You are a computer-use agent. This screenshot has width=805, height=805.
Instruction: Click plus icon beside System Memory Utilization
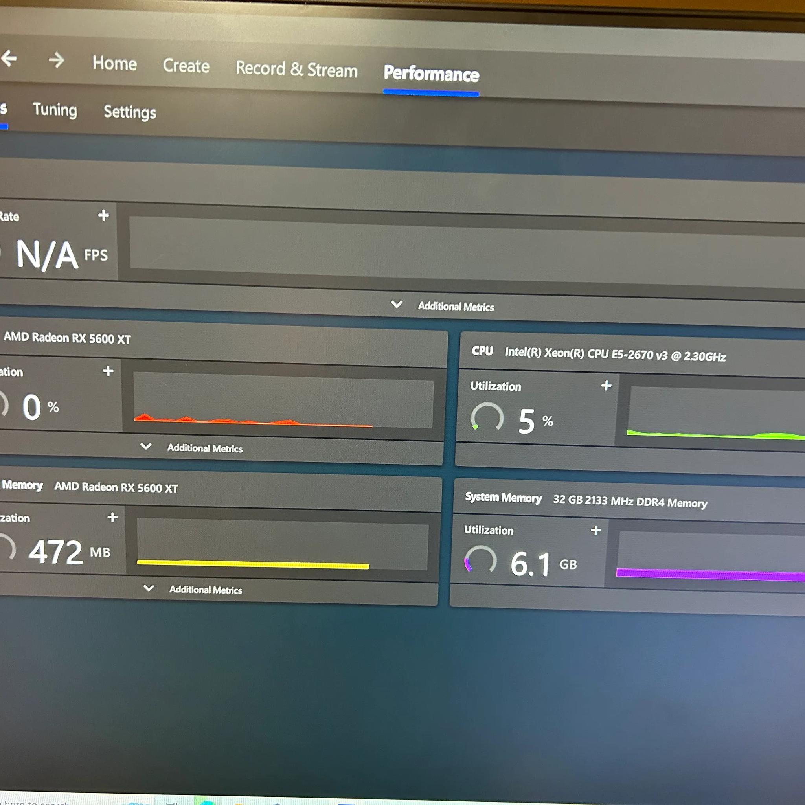click(596, 530)
